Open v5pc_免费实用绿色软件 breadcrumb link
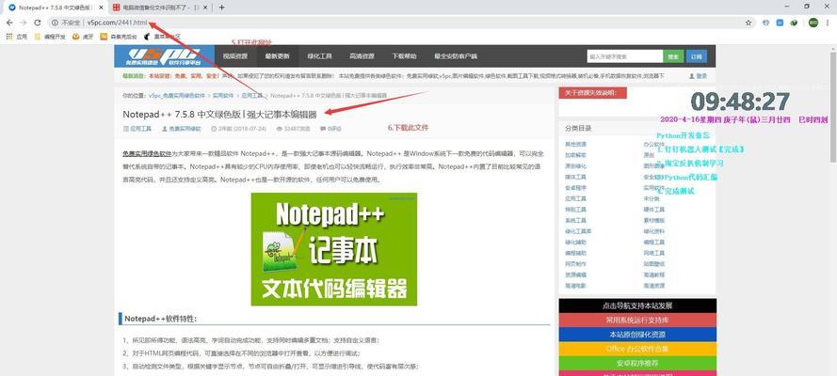Image resolution: width=837 pixels, height=376 pixels. coord(177,95)
